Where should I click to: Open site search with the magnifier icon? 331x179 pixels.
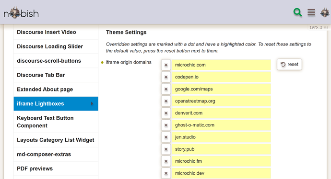297,12
